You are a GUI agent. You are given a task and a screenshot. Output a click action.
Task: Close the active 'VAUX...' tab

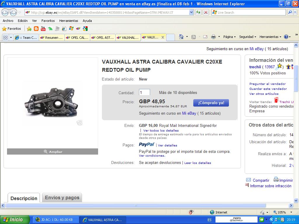point(163,37)
